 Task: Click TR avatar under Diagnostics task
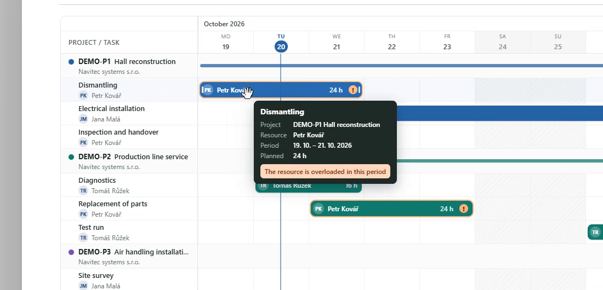[83, 190]
